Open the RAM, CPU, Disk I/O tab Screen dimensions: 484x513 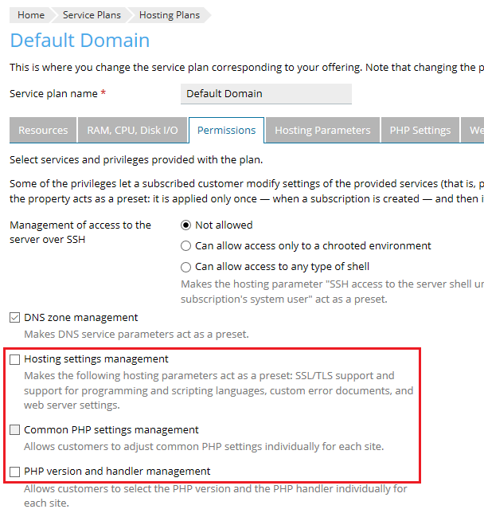(132, 131)
